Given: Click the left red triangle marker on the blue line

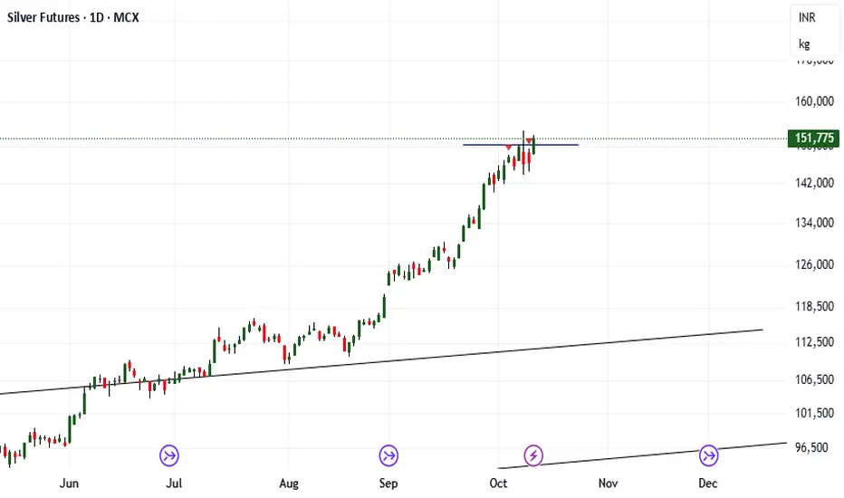Looking at the screenshot, I should (x=509, y=147).
